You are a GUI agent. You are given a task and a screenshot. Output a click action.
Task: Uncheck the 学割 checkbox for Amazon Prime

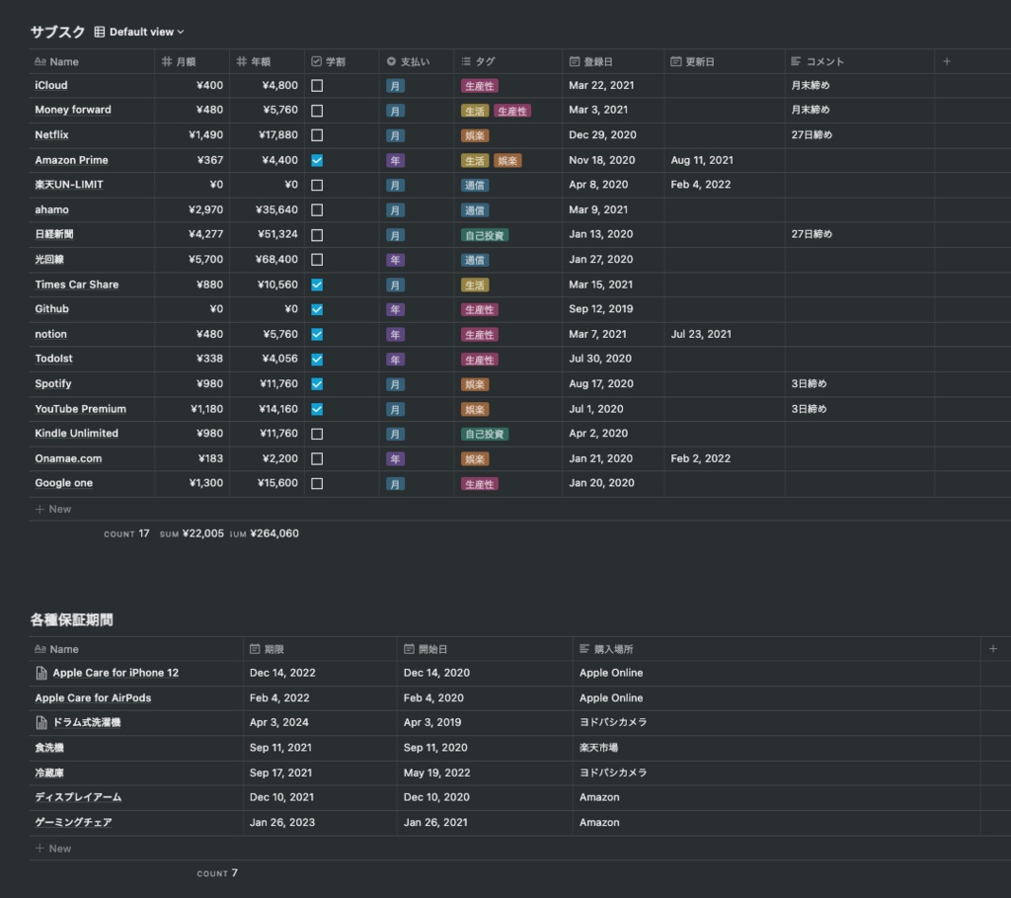(x=317, y=160)
